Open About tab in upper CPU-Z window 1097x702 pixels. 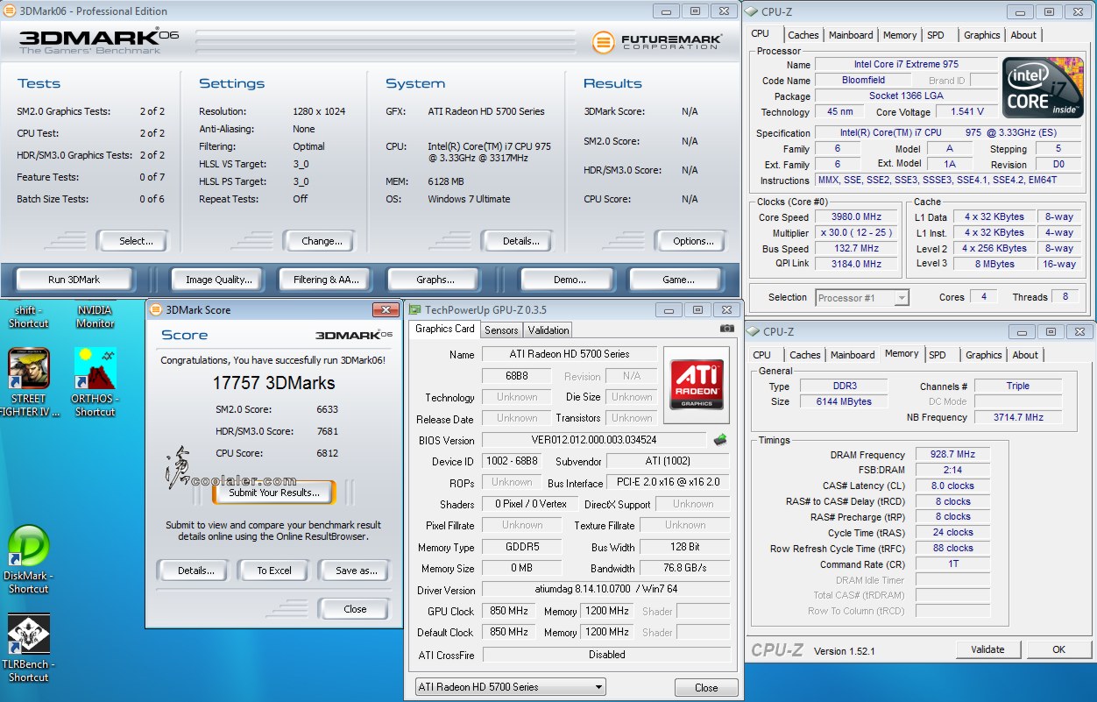tap(1023, 35)
